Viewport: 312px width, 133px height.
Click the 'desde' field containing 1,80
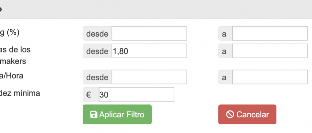[x=149, y=51]
